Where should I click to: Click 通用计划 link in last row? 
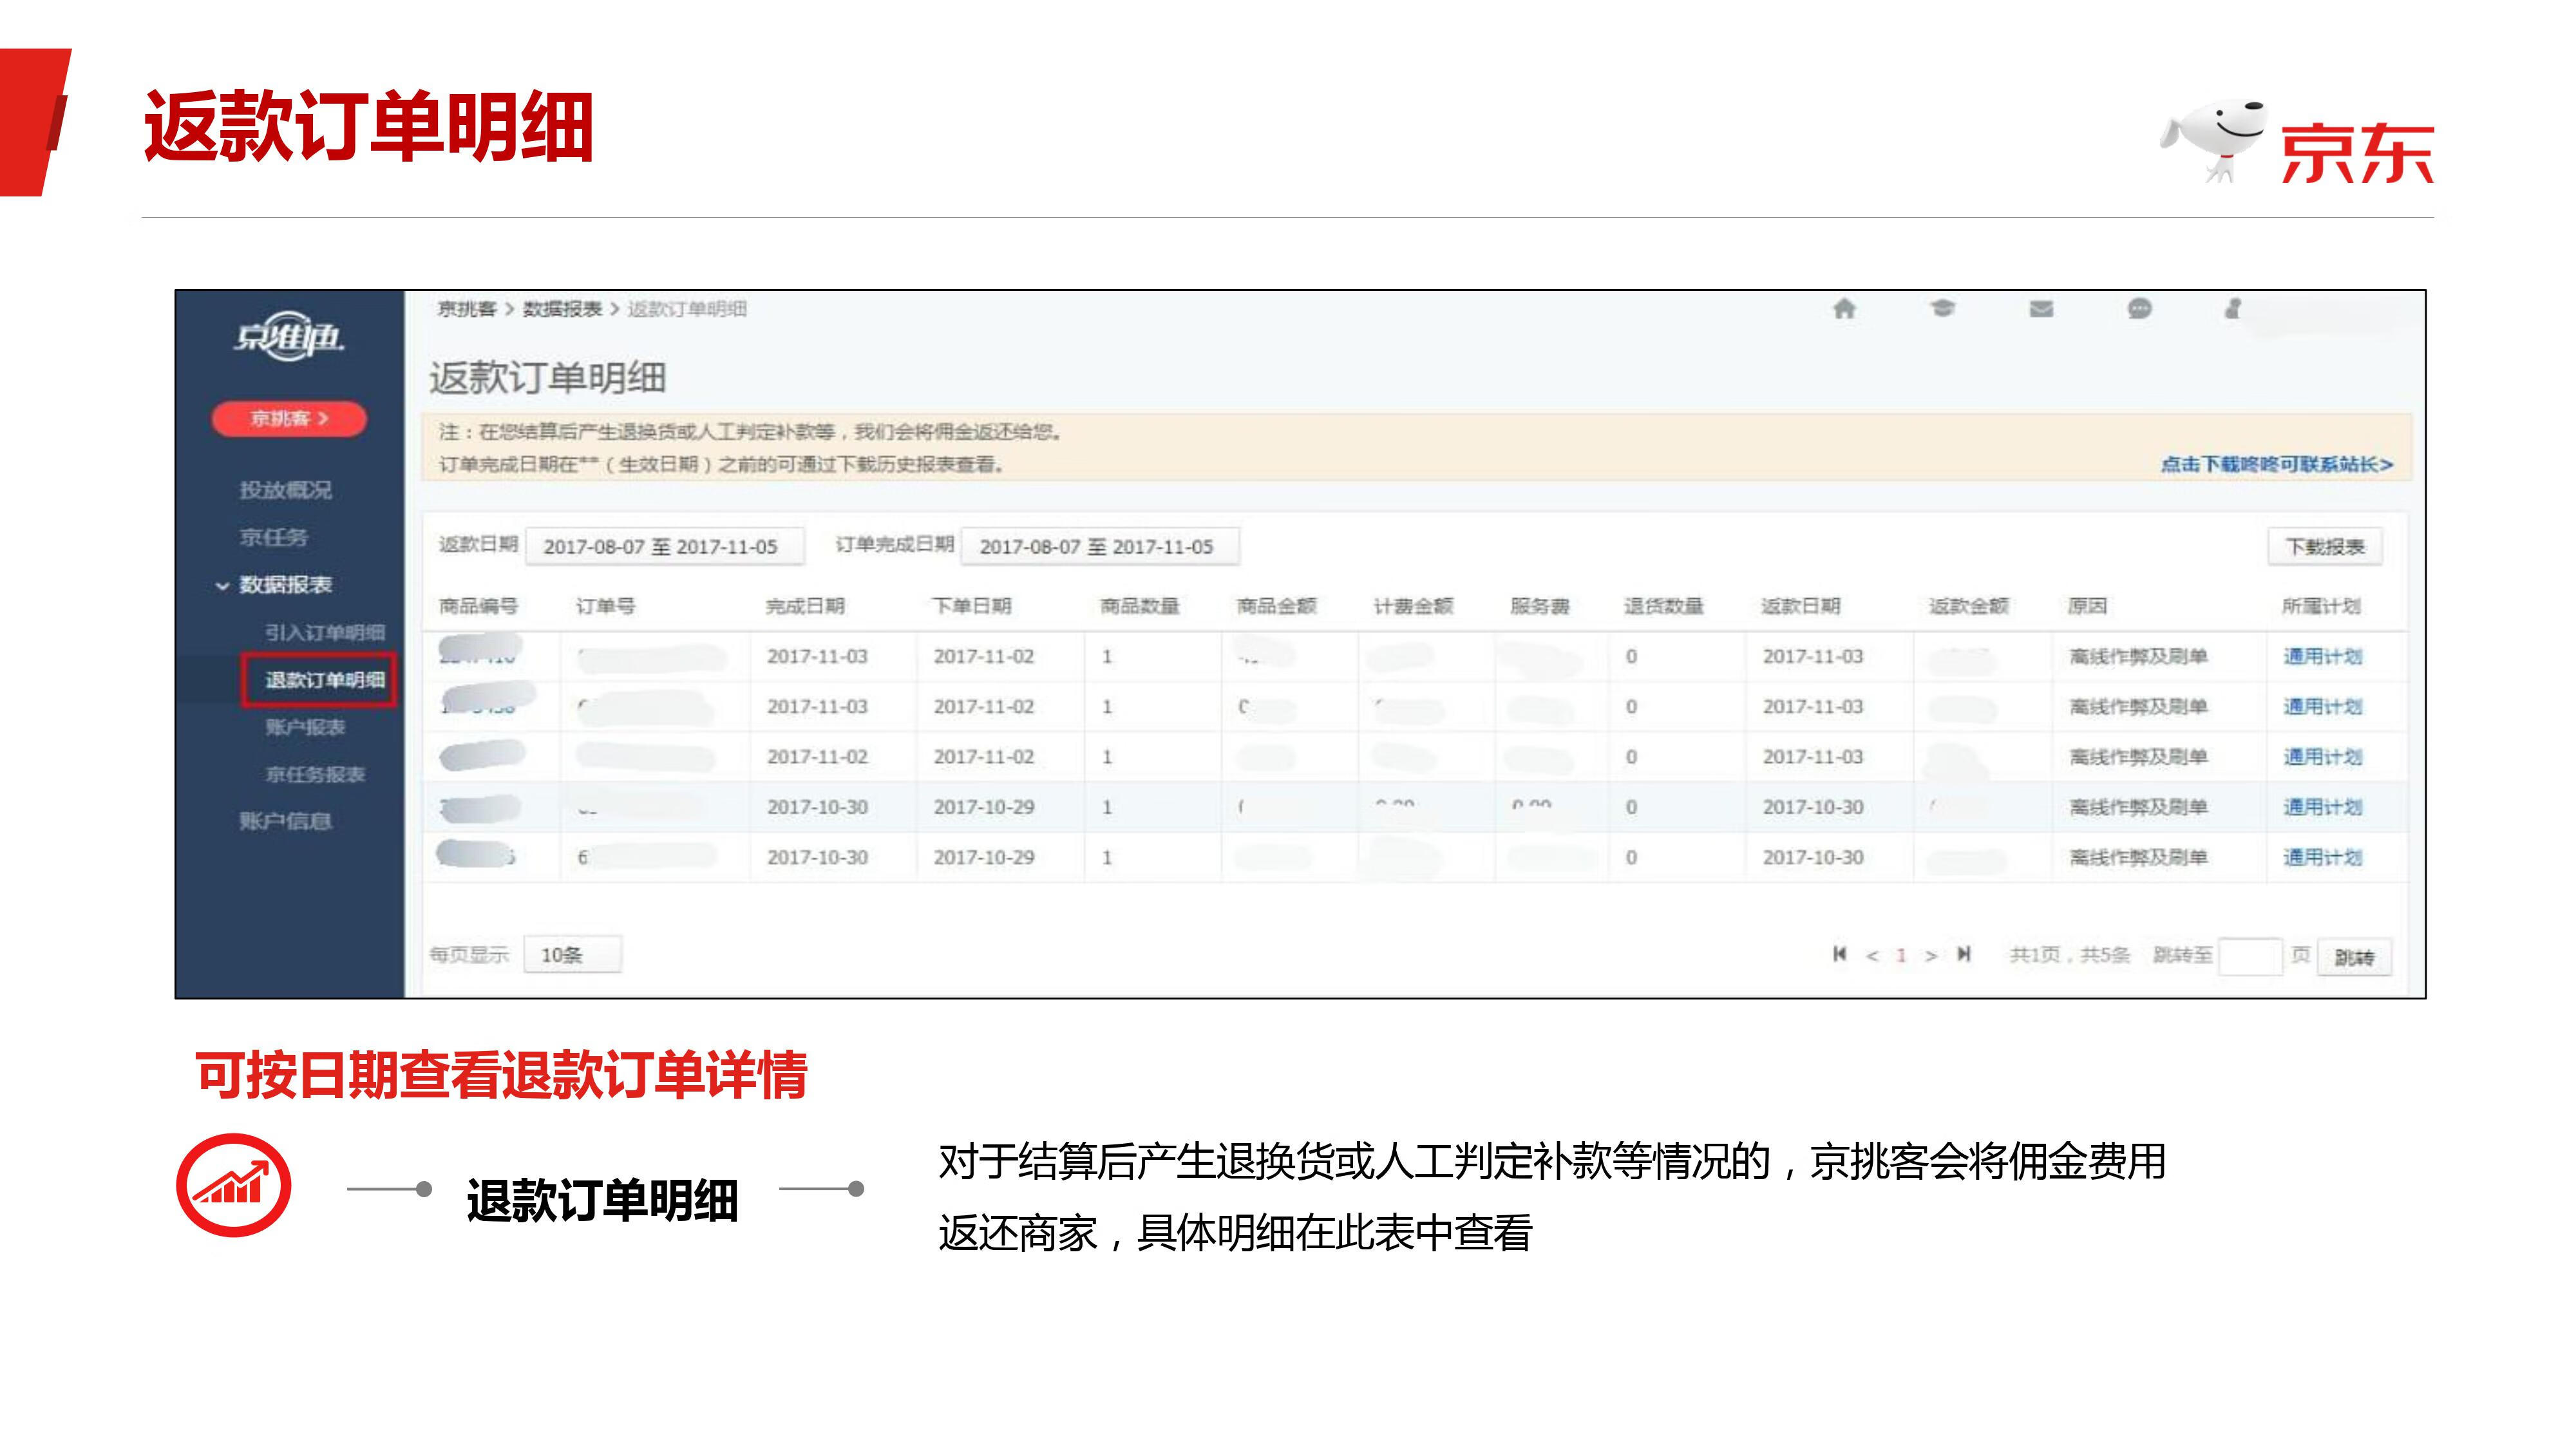pyautogui.click(x=2322, y=856)
